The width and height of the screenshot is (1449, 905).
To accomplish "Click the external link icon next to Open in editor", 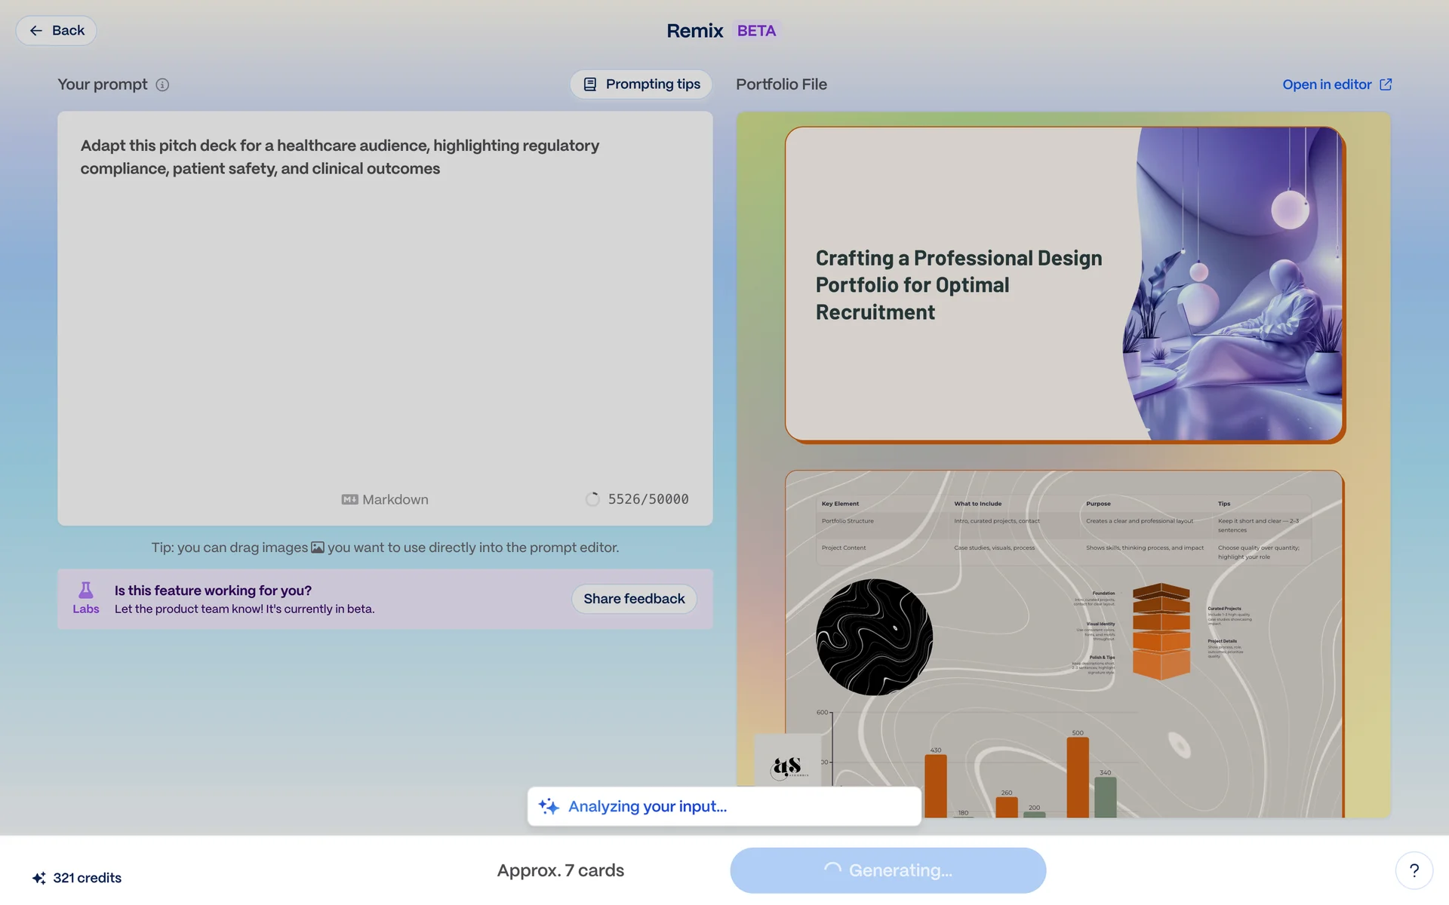I will 1386,84.
